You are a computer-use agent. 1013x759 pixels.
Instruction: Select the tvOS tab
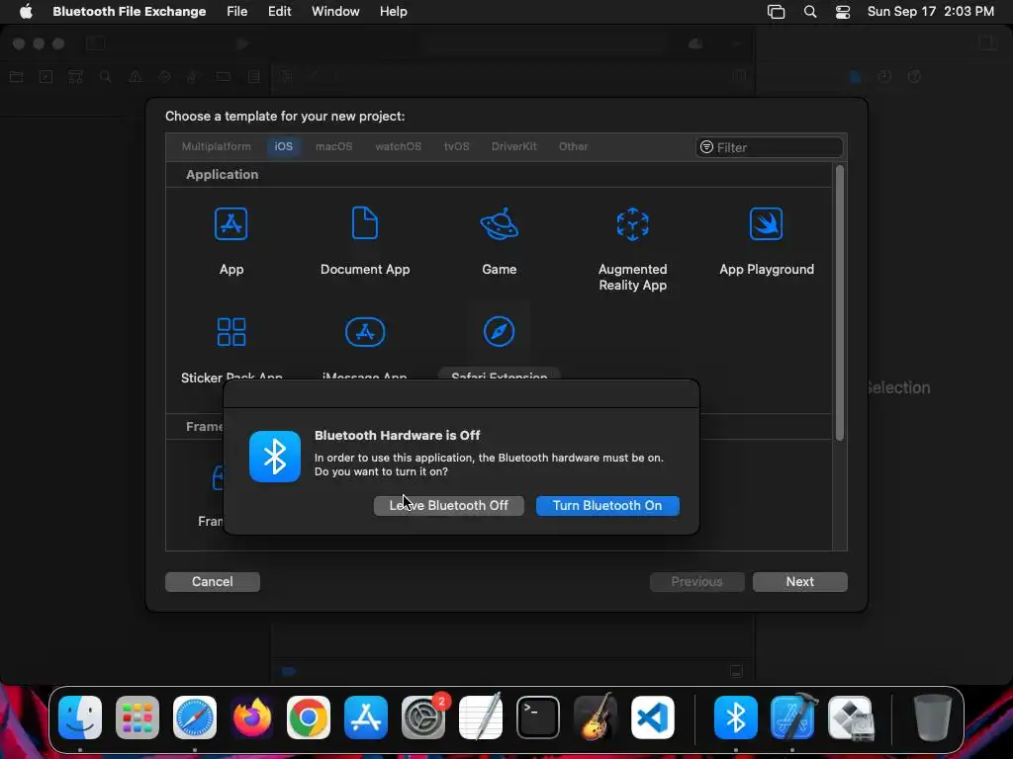(x=456, y=146)
